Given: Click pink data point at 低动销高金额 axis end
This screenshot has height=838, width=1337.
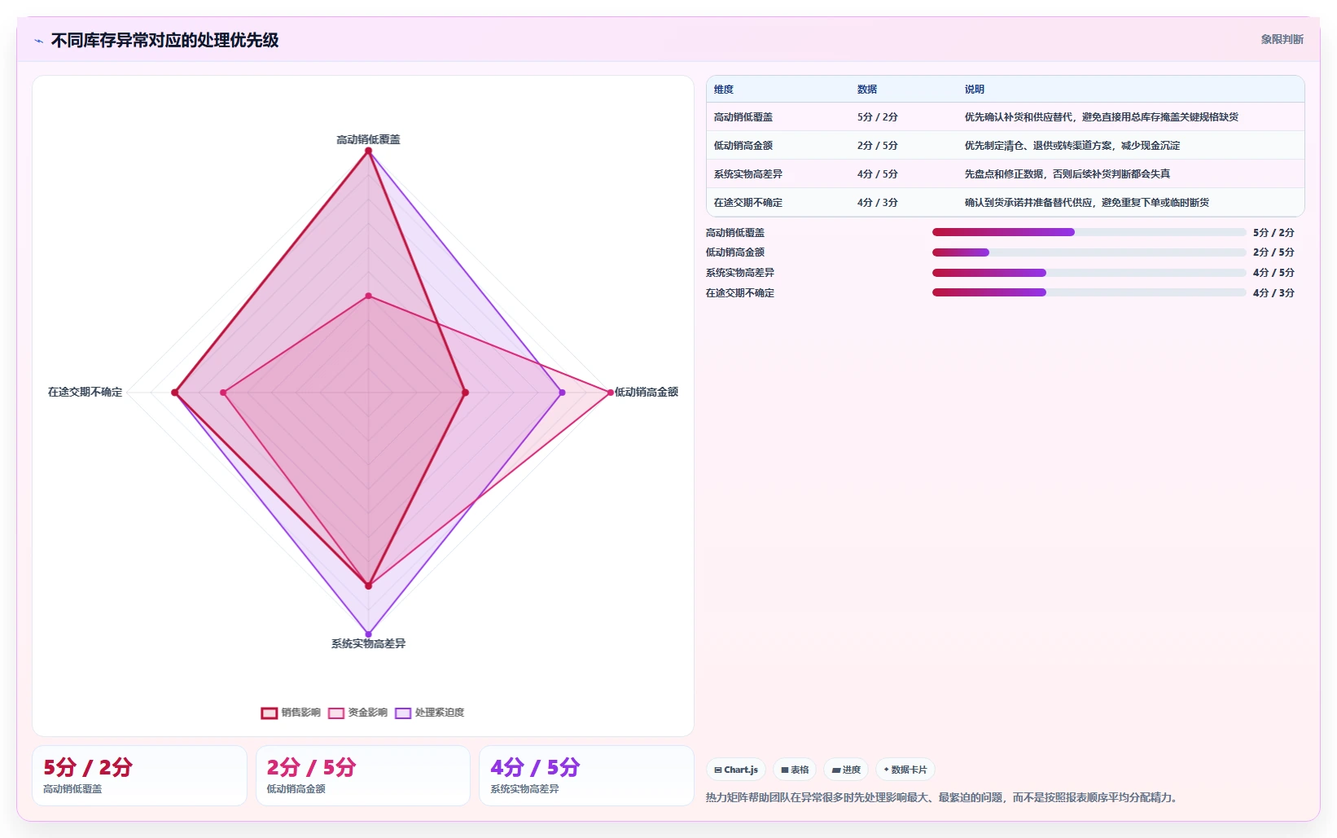Looking at the screenshot, I should coord(610,393).
